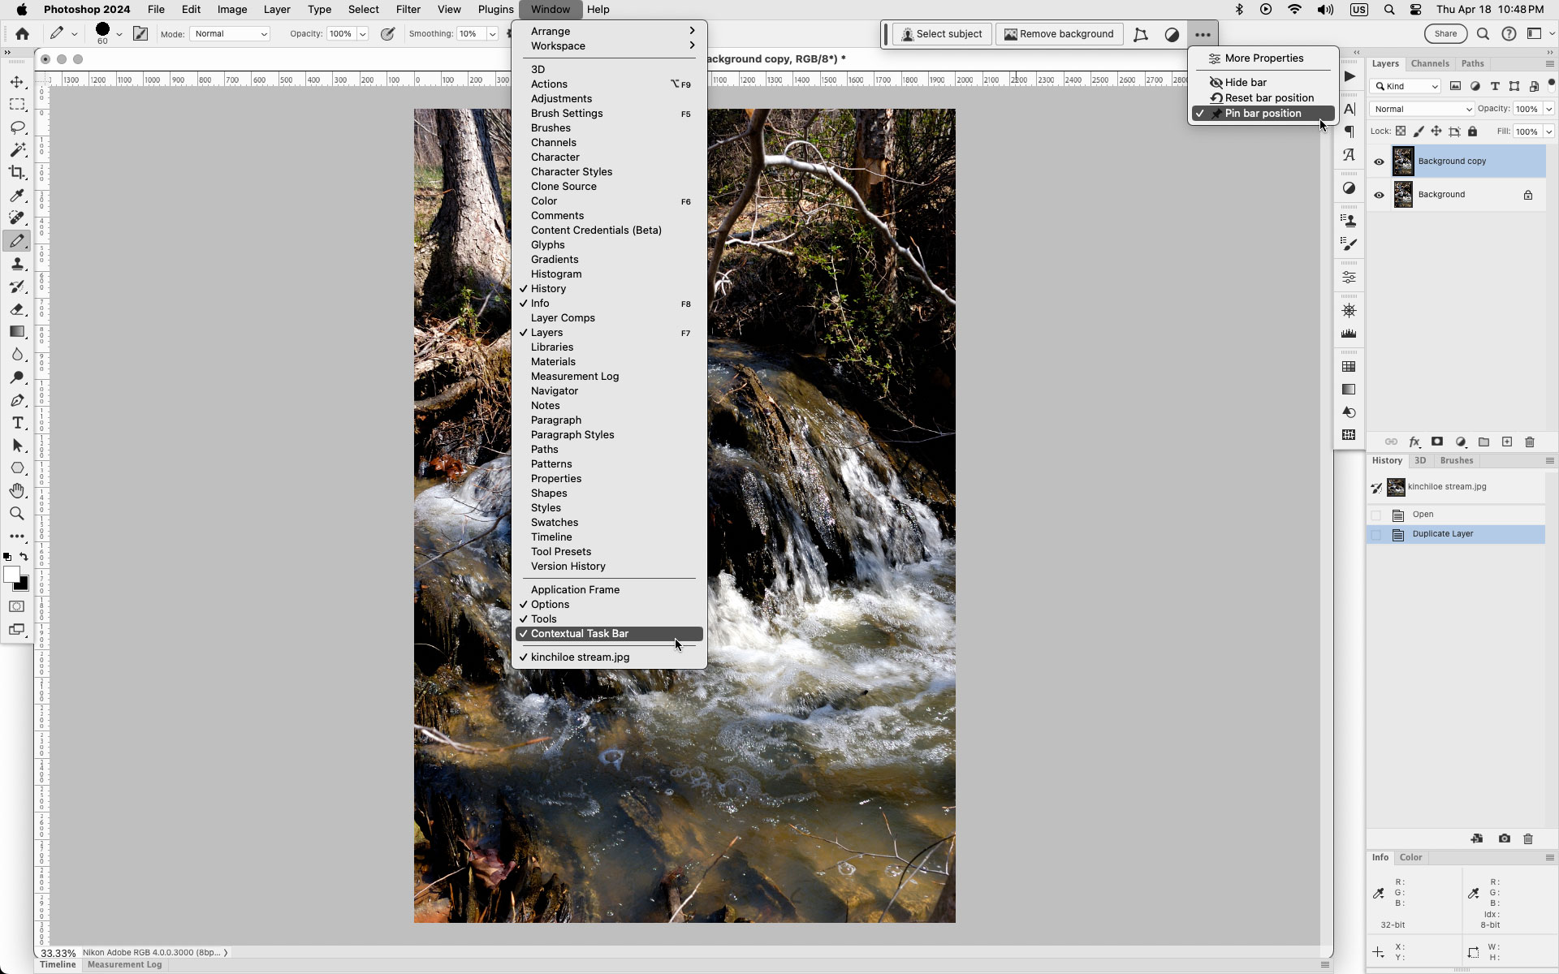Select the Clone Stamp tool
Viewport: 1559px width, 974px height.
pyautogui.click(x=17, y=263)
